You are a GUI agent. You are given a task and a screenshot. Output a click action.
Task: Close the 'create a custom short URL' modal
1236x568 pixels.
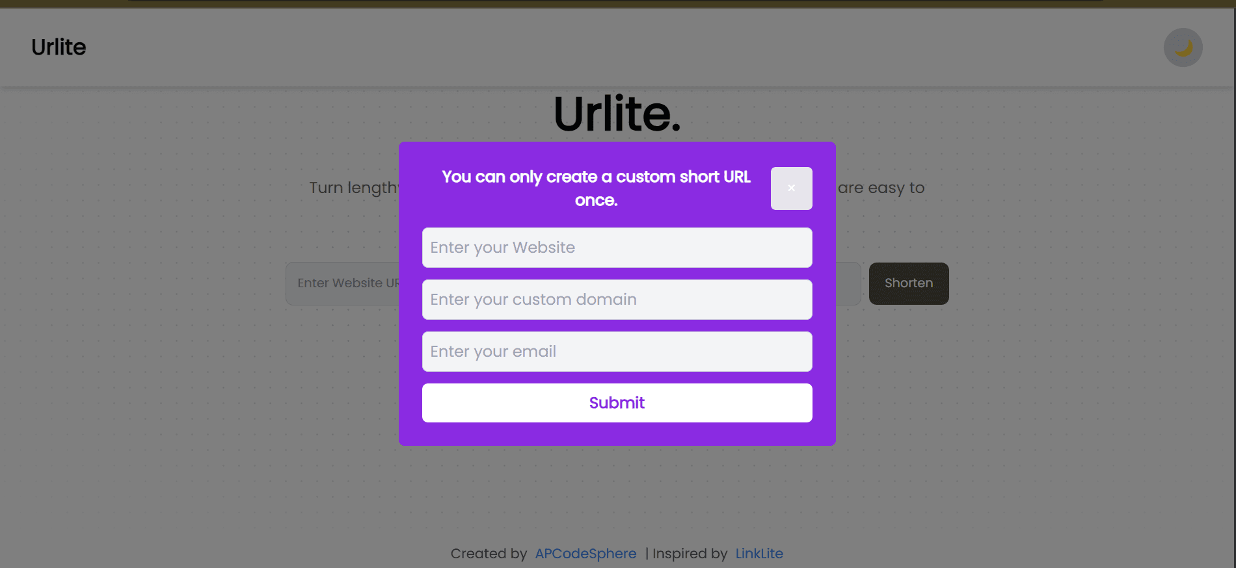tap(791, 188)
